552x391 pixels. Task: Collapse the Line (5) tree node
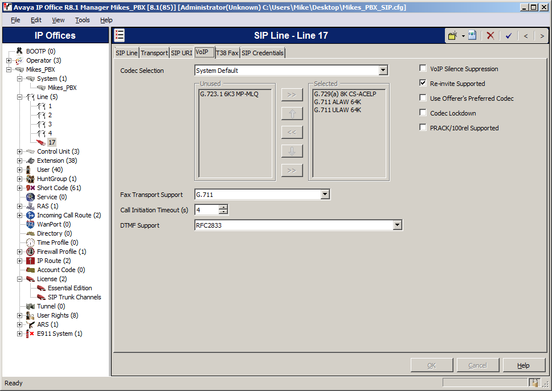pos(20,97)
